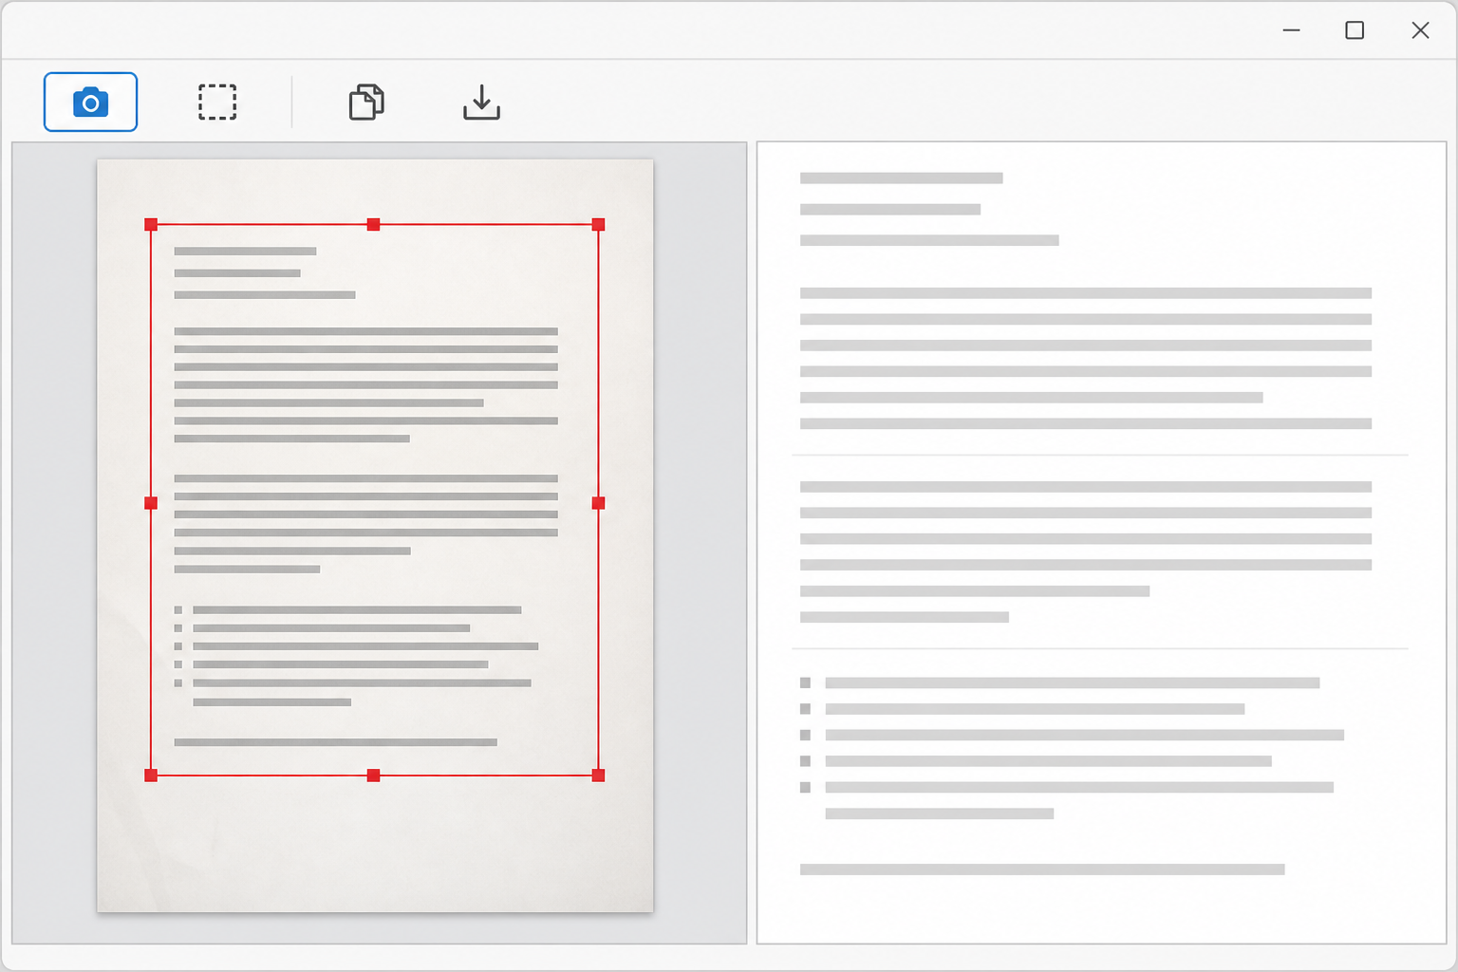Click the camera capture icon

90,102
